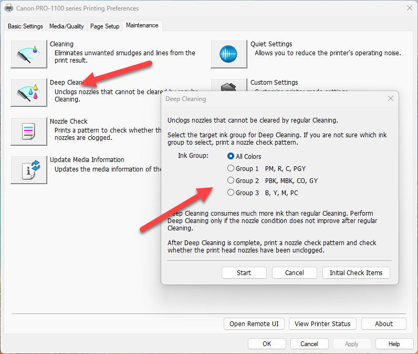The height and width of the screenshot is (354, 418).
Task: Cancel the Deep Cleaning dialog
Action: pos(295,272)
